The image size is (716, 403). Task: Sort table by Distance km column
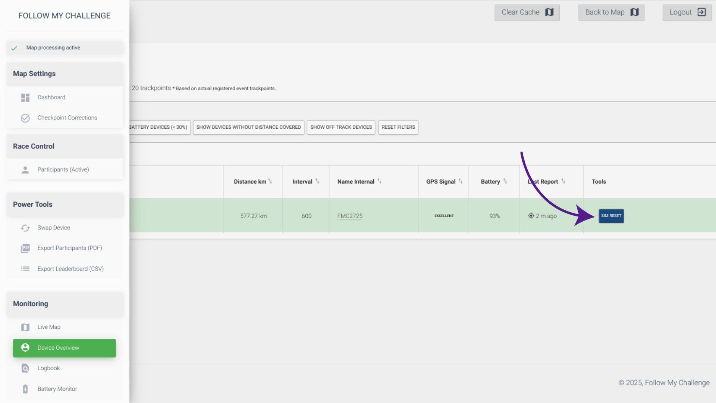click(270, 181)
